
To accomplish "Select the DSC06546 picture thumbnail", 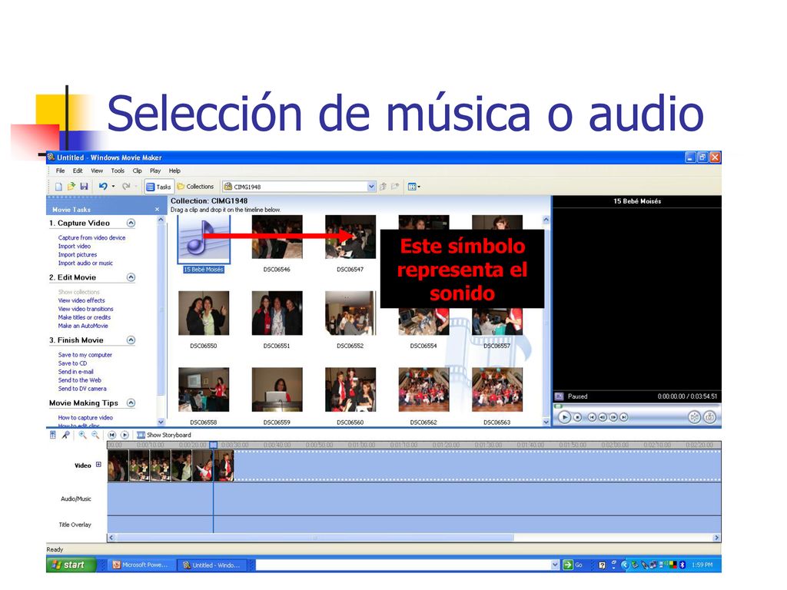I will 277,237.
